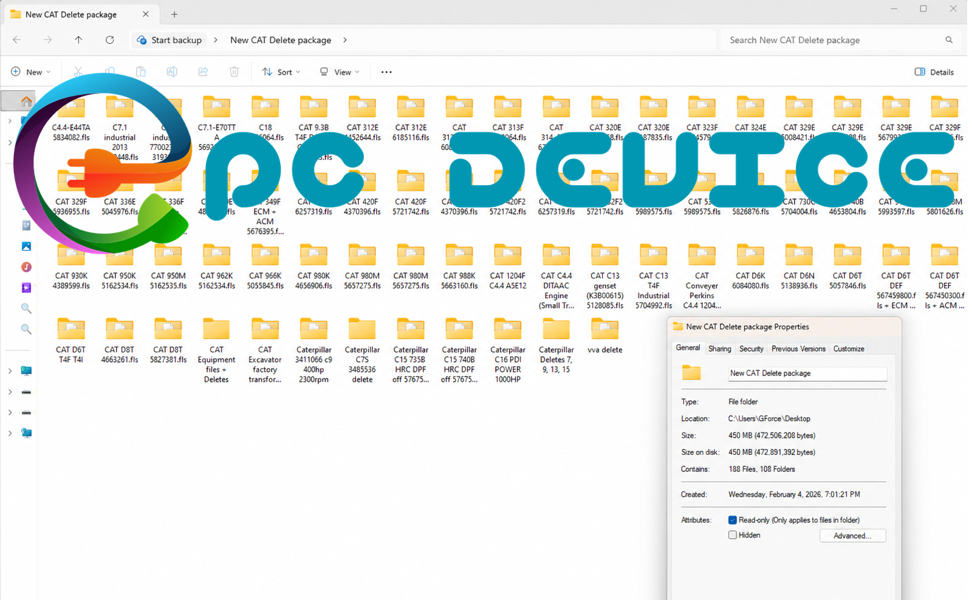Switch to the General tab
972x600 pixels.
[688, 348]
